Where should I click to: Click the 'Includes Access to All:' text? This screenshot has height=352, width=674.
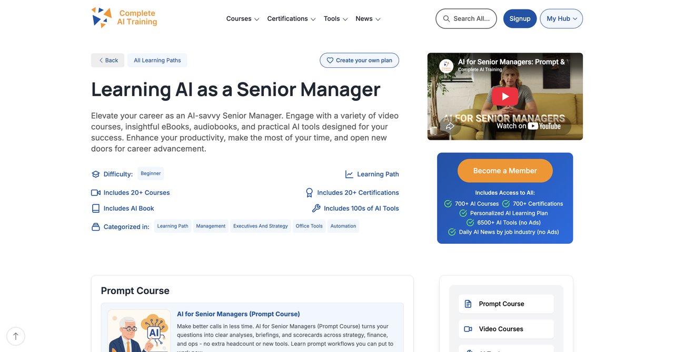(x=505, y=193)
